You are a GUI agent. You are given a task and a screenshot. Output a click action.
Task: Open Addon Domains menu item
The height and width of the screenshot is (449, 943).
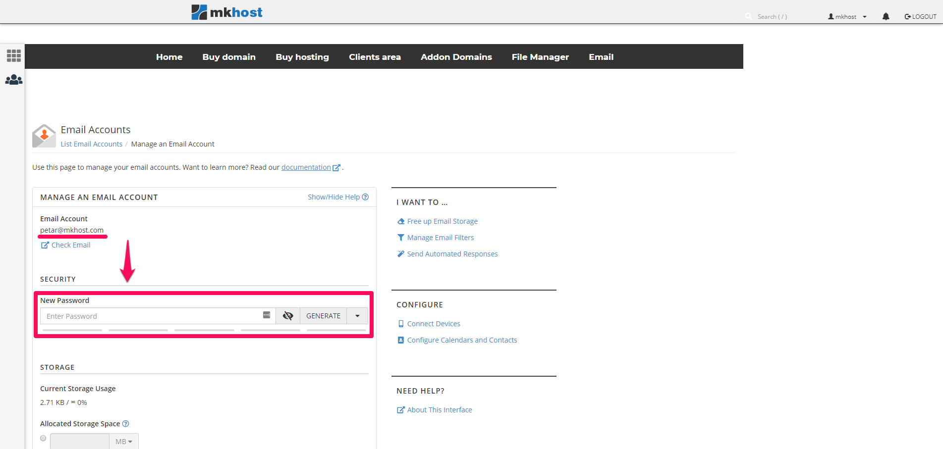tap(456, 57)
